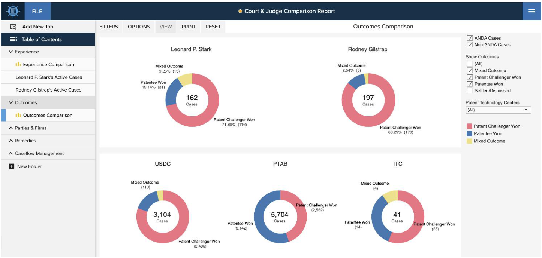Create a New Folder
542x258 pixels.
click(x=48, y=166)
